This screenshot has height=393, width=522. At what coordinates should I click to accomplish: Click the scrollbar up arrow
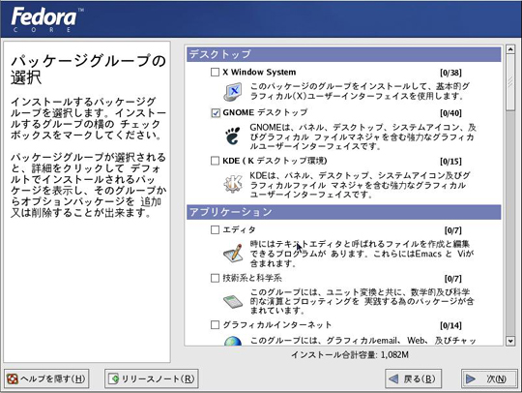(x=510, y=49)
